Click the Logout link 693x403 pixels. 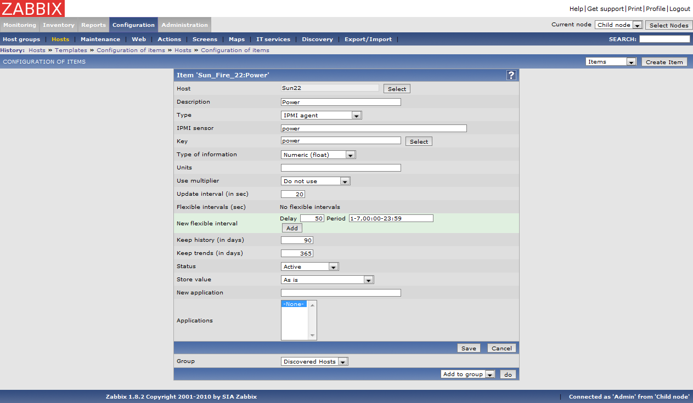pos(679,9)
